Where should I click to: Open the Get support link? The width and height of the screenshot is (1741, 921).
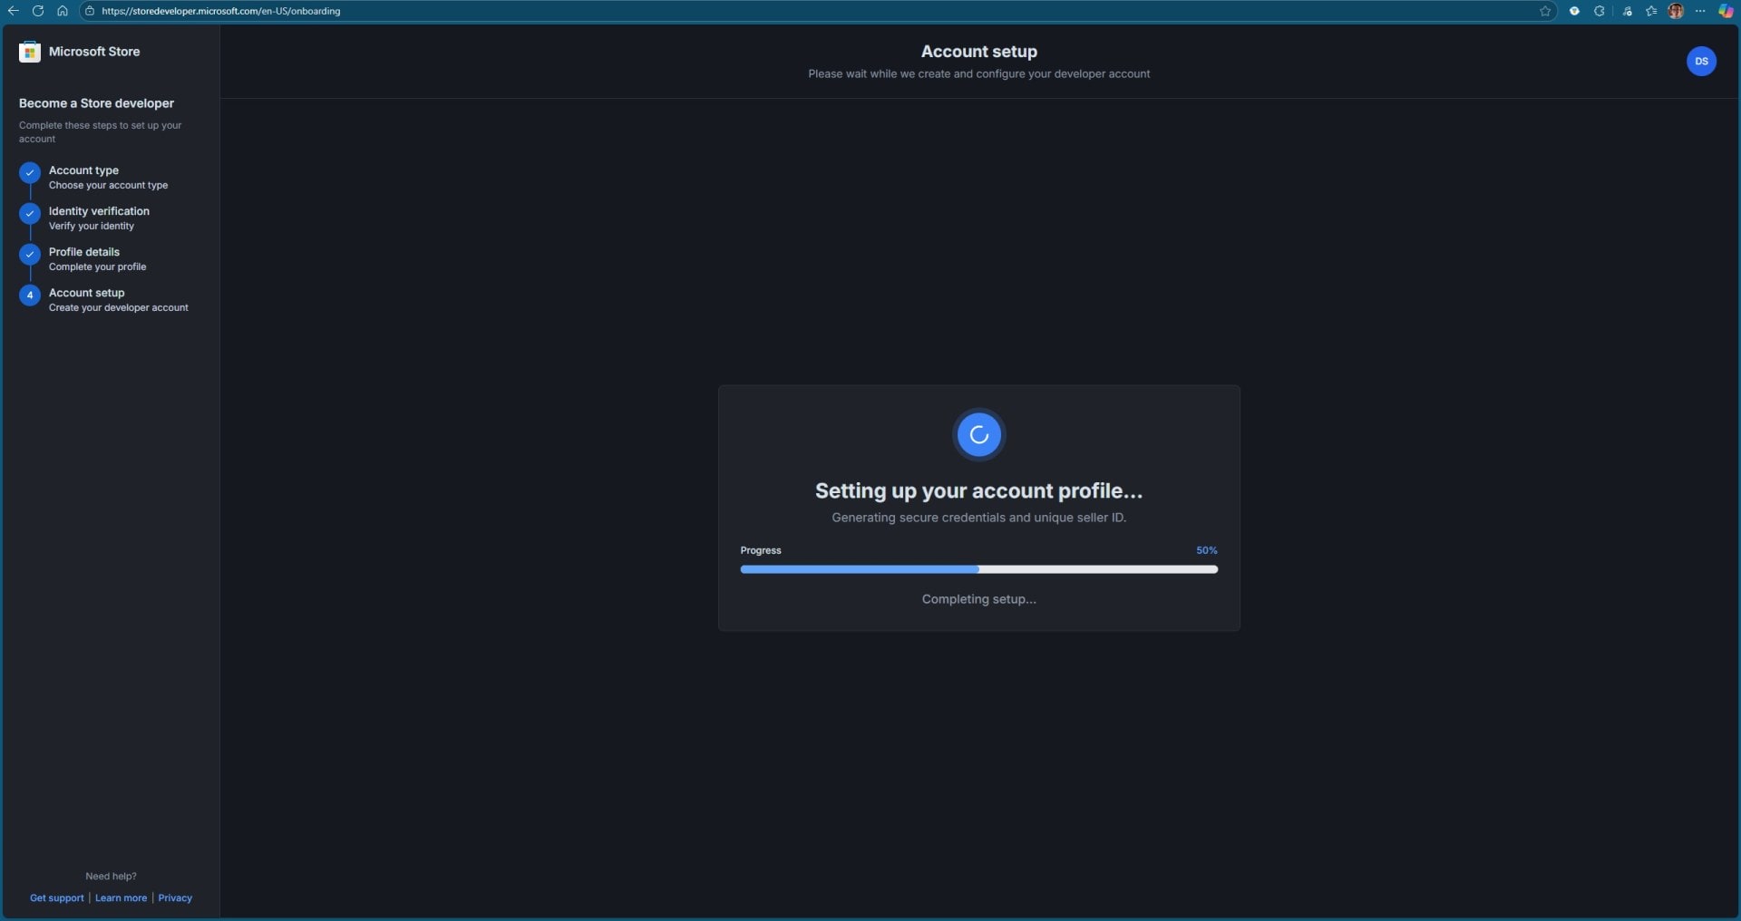click(56, 897)
